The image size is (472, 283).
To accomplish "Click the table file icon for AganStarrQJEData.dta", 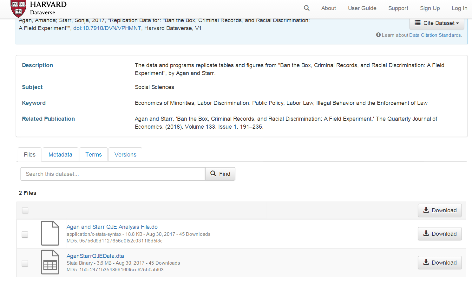I will click(x=50, y=262).
